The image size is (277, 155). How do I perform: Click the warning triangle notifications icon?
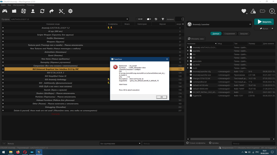click(x=253, y=11)
